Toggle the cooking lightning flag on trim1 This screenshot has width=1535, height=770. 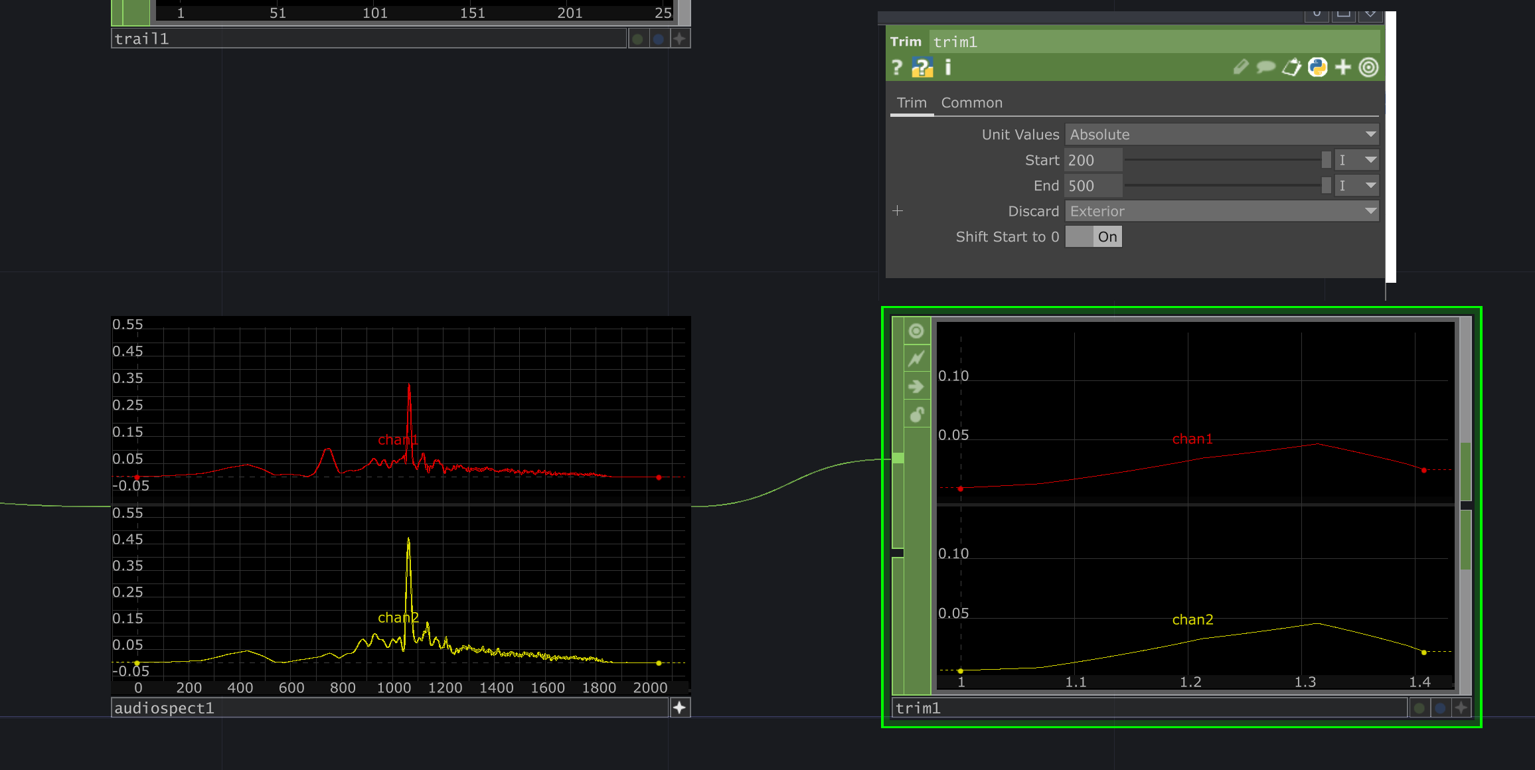[917, 359]
